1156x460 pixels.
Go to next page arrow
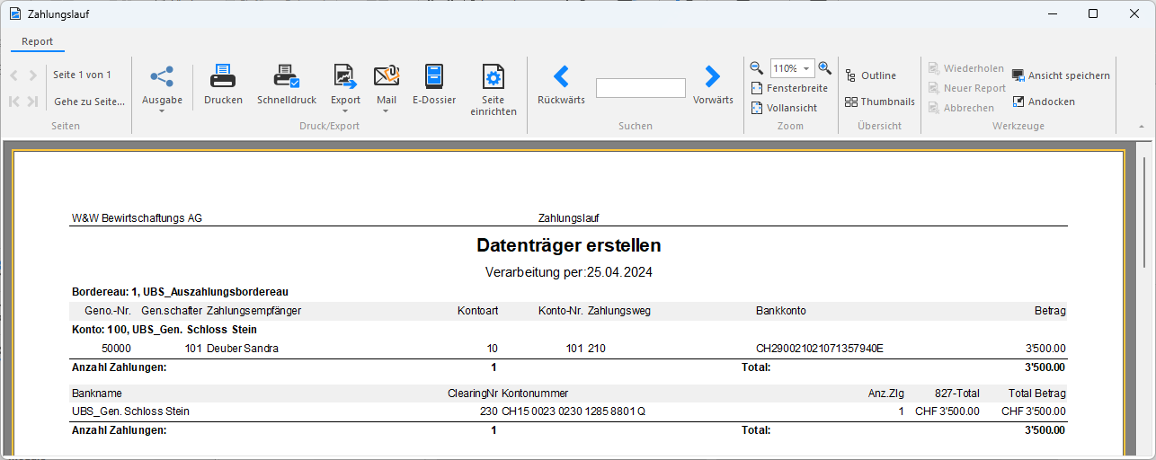pyautogui.click(x=33, y=75)
